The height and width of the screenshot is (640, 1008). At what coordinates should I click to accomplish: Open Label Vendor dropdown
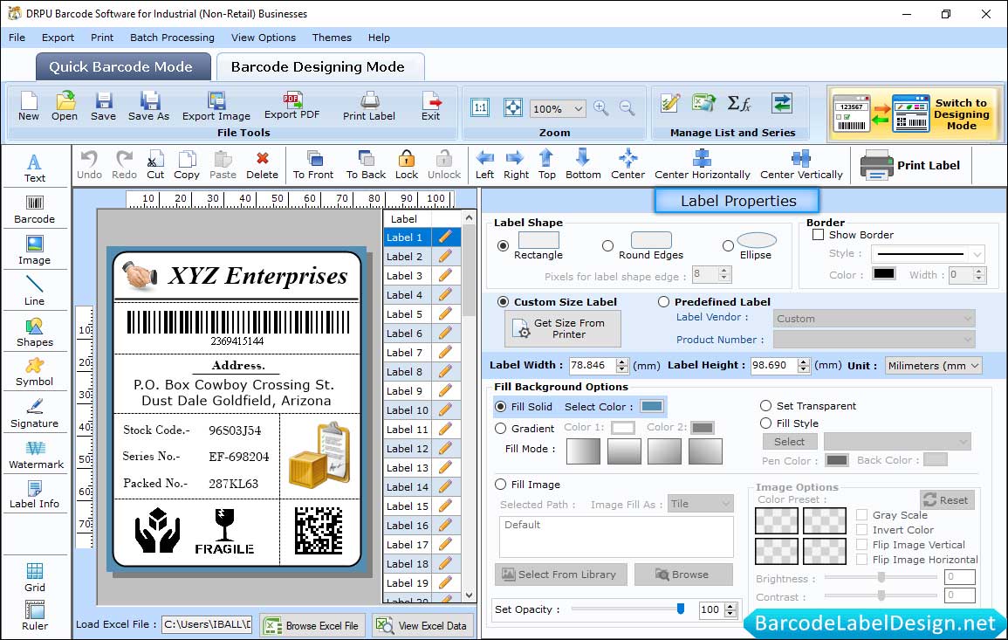tap(874, 319)
